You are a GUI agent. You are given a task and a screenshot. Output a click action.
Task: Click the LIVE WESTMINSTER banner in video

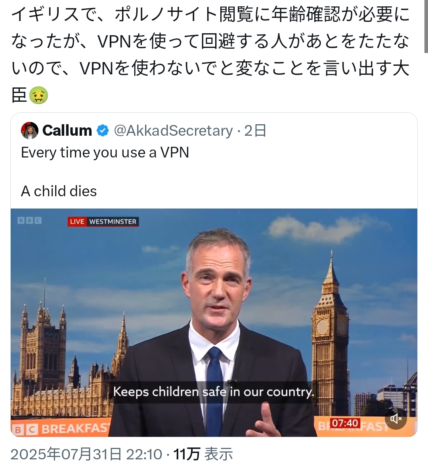coord(103,222)
